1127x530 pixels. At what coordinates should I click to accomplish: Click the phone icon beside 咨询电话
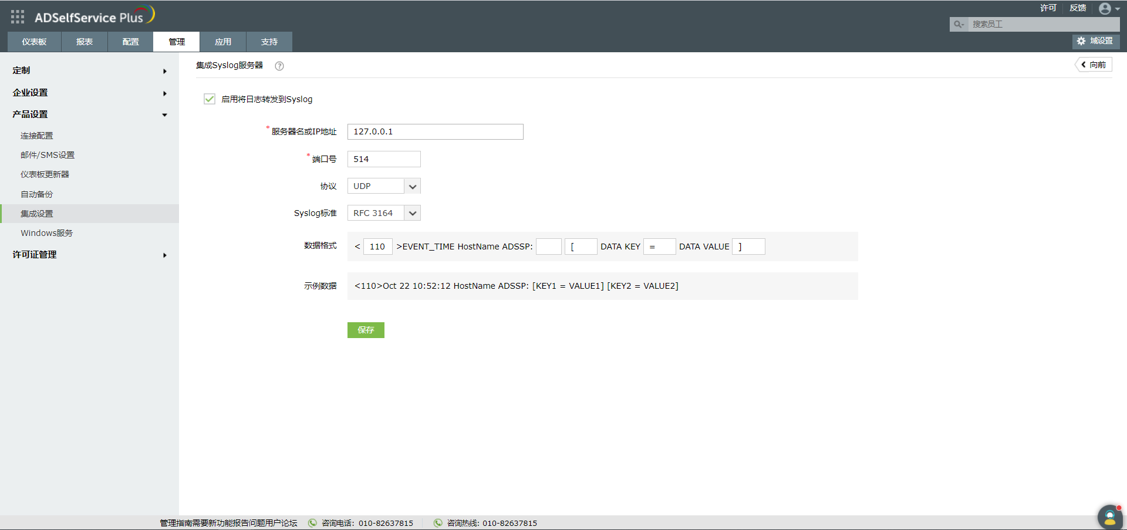pos(312,522)
